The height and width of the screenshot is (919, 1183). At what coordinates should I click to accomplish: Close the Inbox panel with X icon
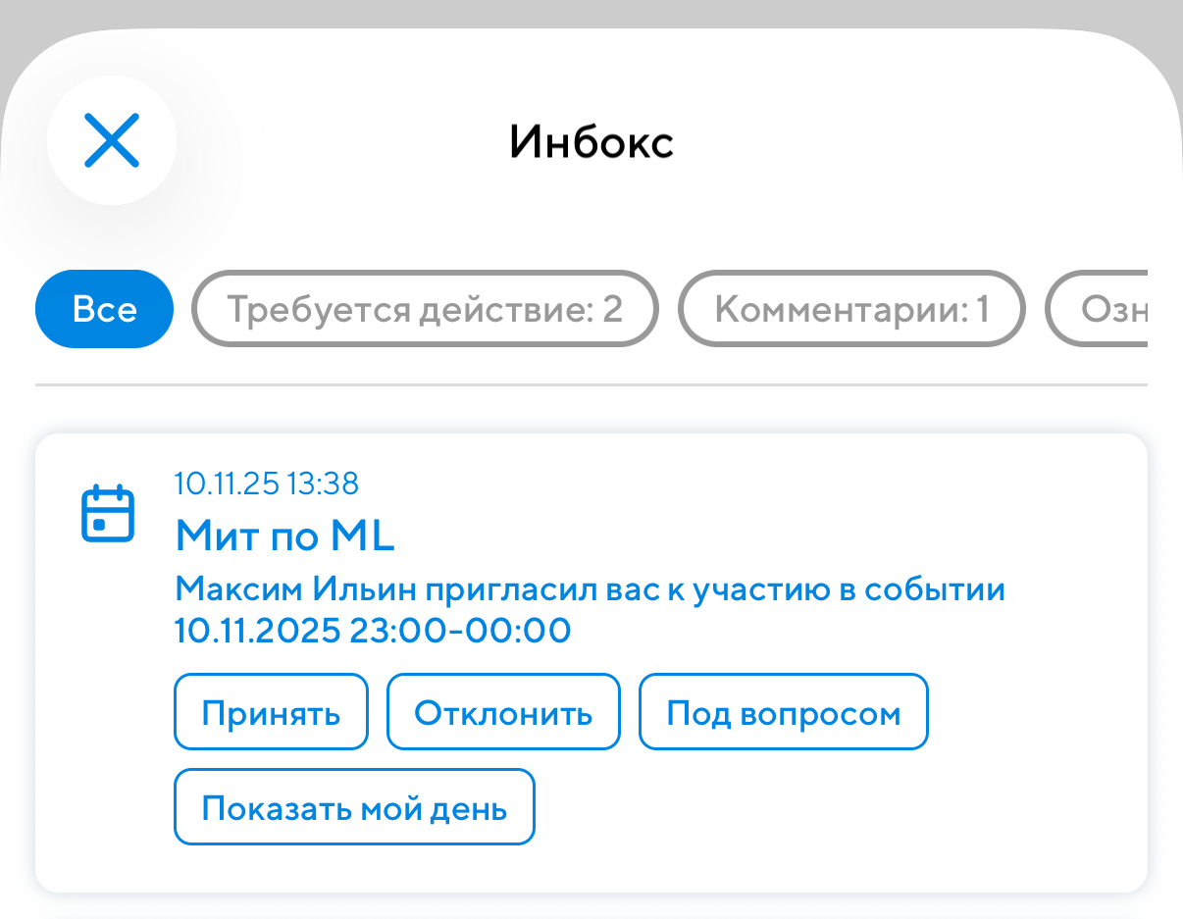pos(112,140)
